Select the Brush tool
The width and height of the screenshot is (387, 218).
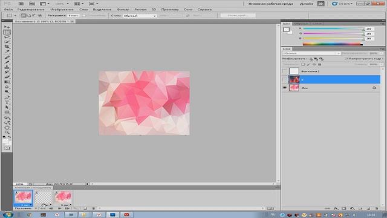click(7, 62)
